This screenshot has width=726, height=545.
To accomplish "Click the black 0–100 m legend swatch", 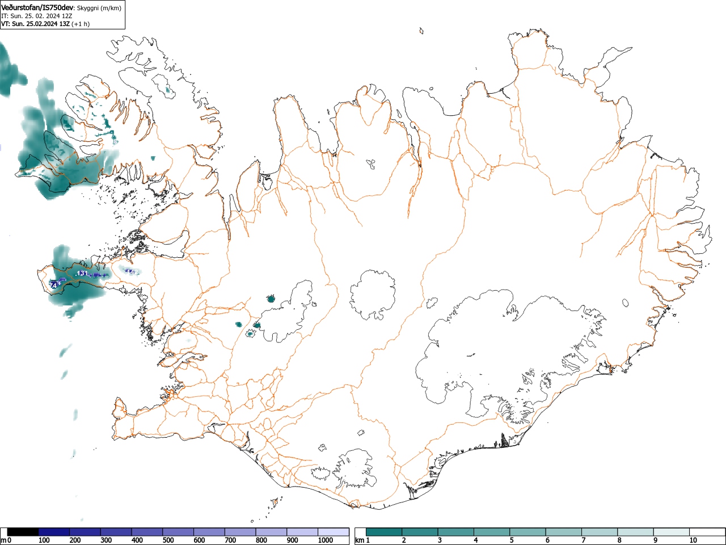I will pyautogui.click(x=23, y=532).
